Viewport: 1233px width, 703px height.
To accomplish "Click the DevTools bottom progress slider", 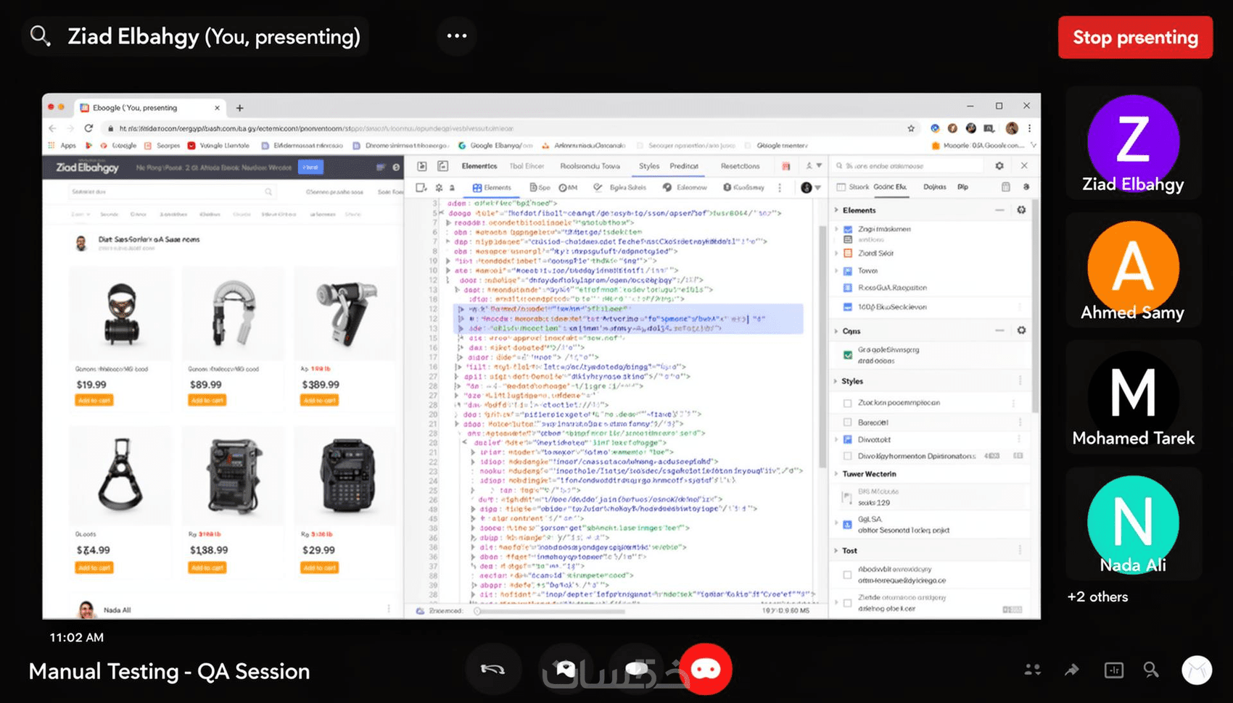I will click(x=551, y=611).
